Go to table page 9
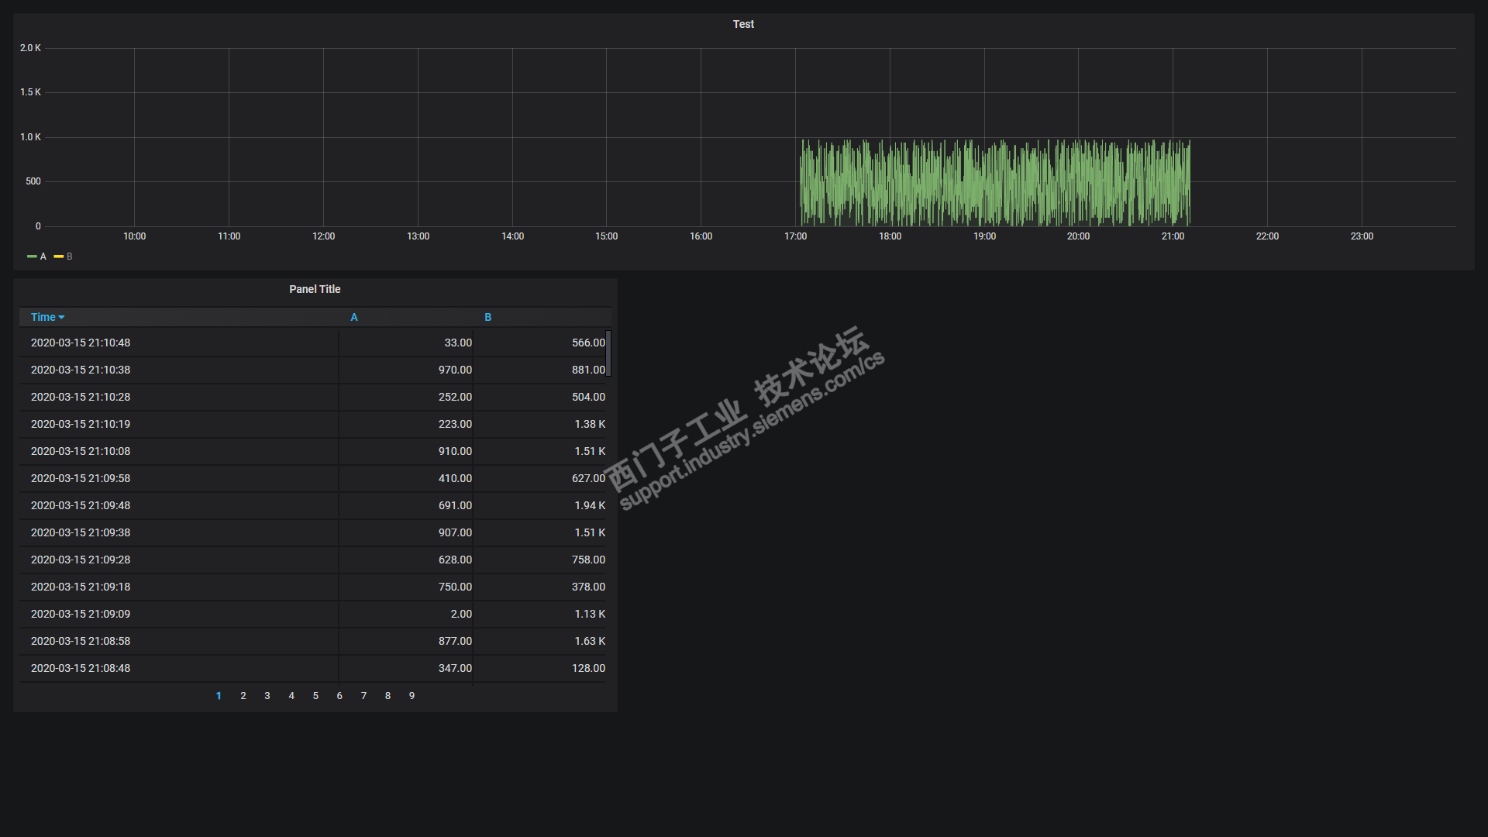This screenshot has width=1488, height=837. [412, 696]
